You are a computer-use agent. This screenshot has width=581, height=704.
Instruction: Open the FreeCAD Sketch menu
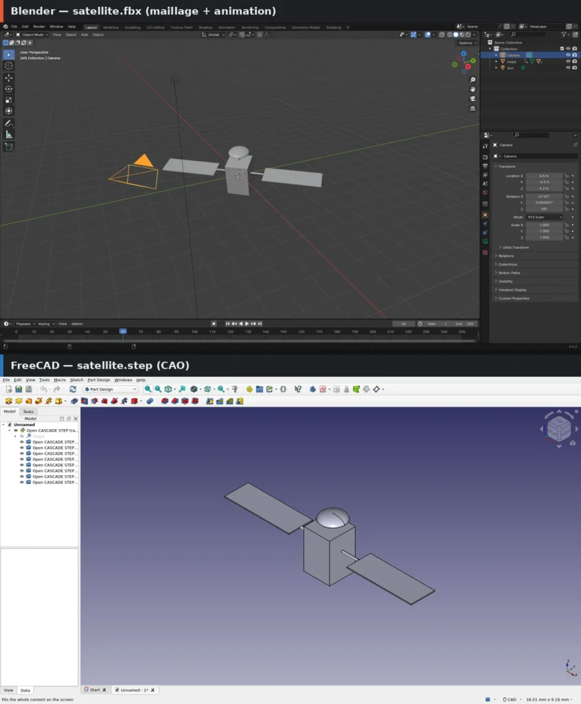(x=76, y=379)
